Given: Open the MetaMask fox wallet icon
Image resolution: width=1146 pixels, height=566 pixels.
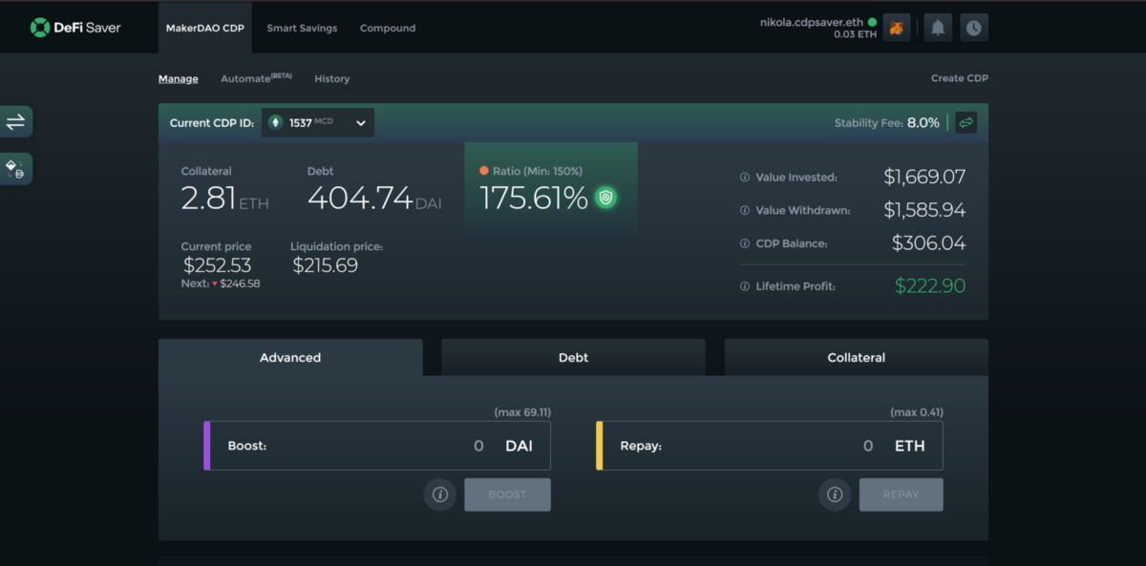Looking at the screenshot, I should click(897, 28).
